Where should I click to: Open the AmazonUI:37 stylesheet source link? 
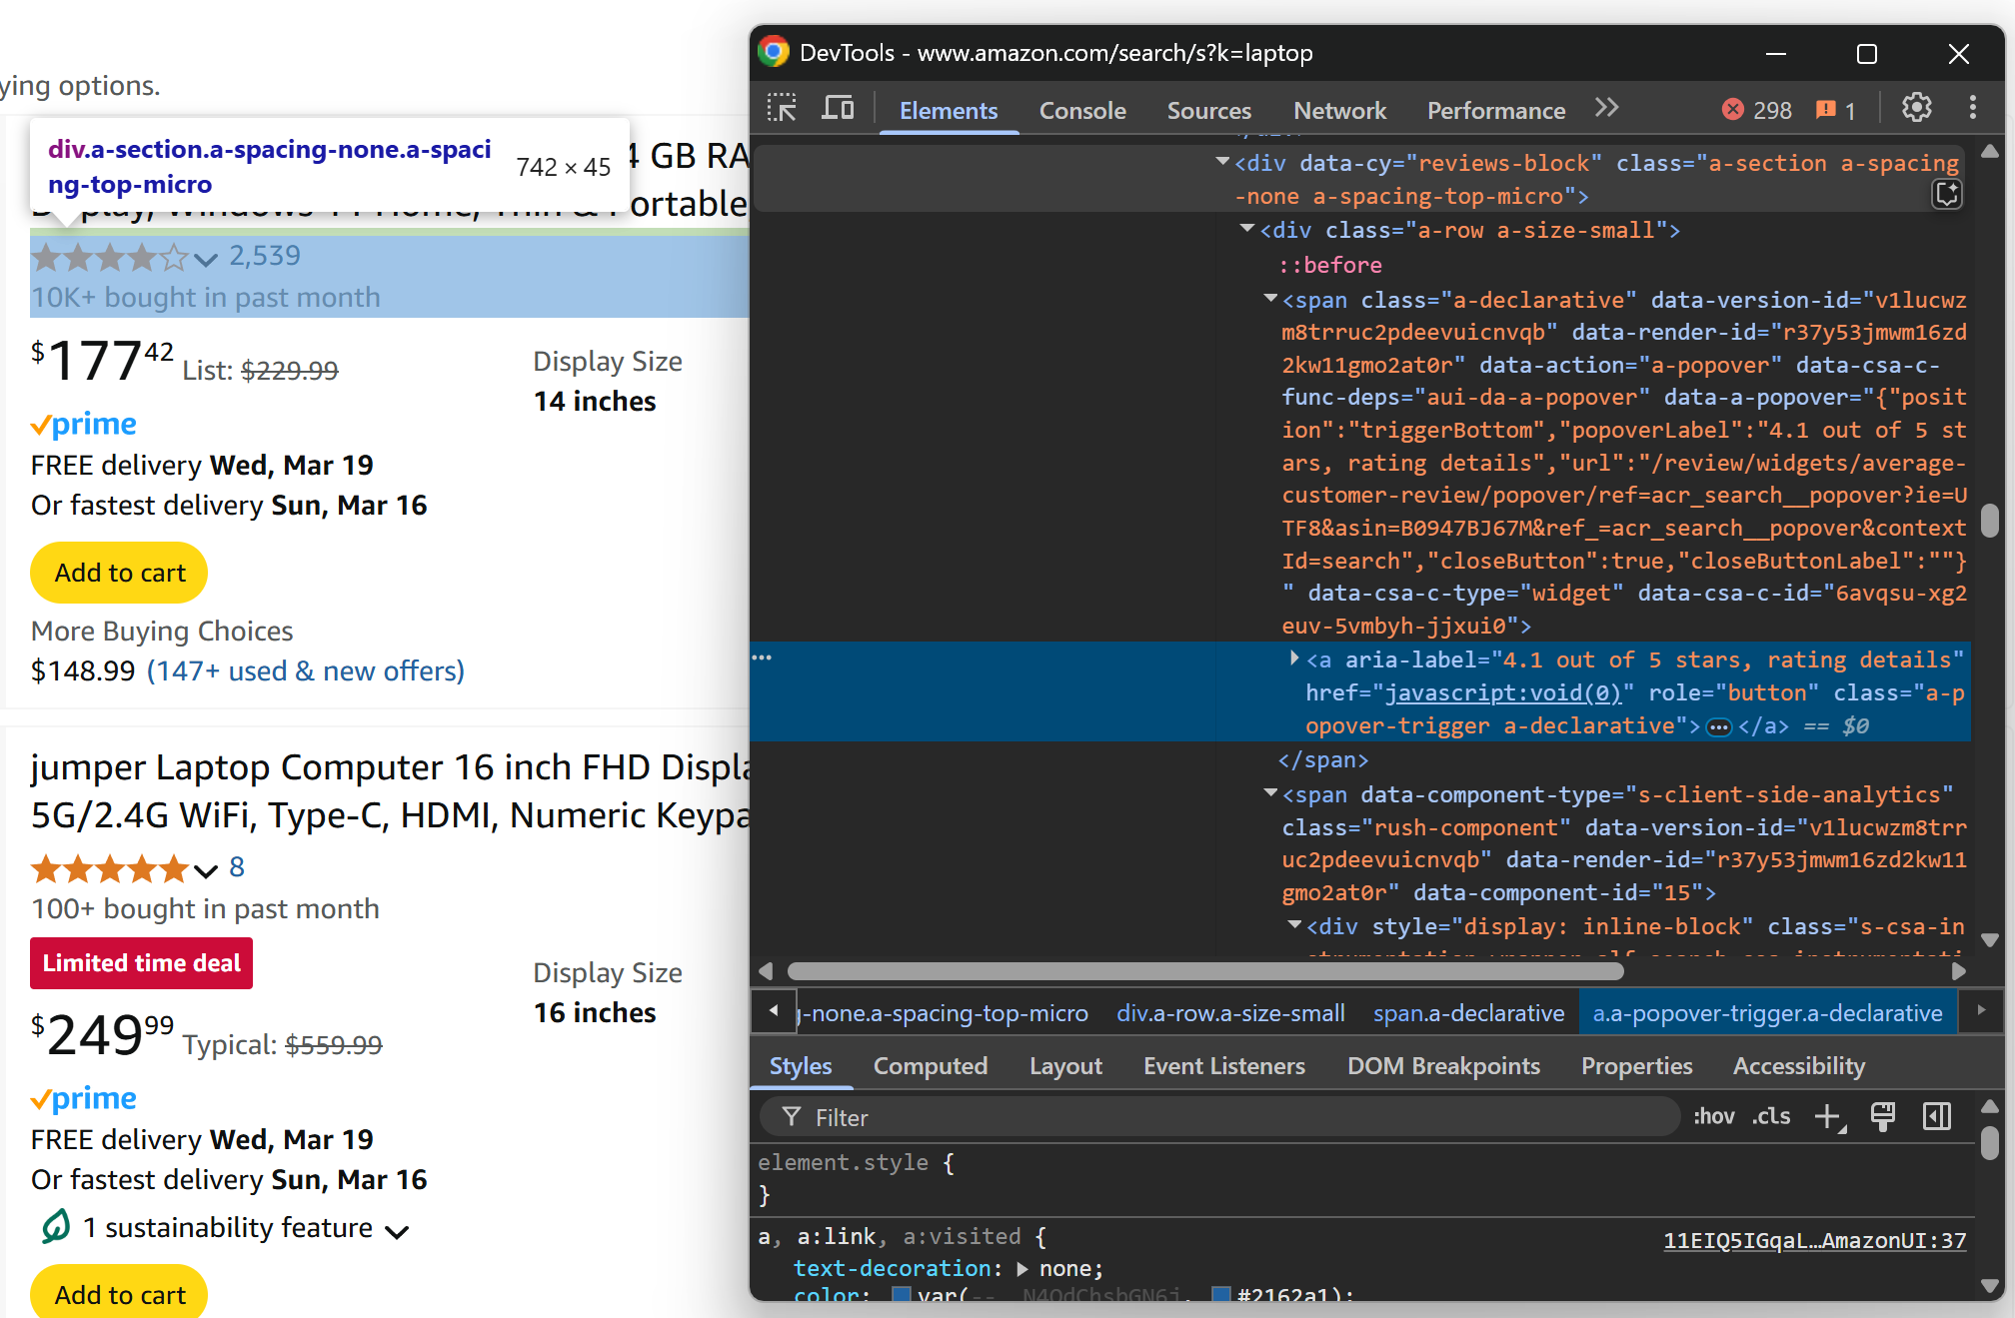pyautogui.click(x=1814, y=1240)
